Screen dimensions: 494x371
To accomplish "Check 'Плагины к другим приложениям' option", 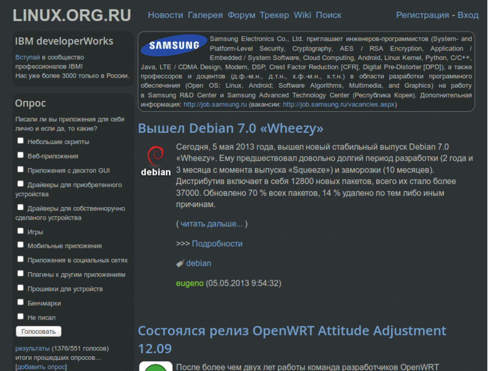I will pyautogui.click(x=20, y=273).
